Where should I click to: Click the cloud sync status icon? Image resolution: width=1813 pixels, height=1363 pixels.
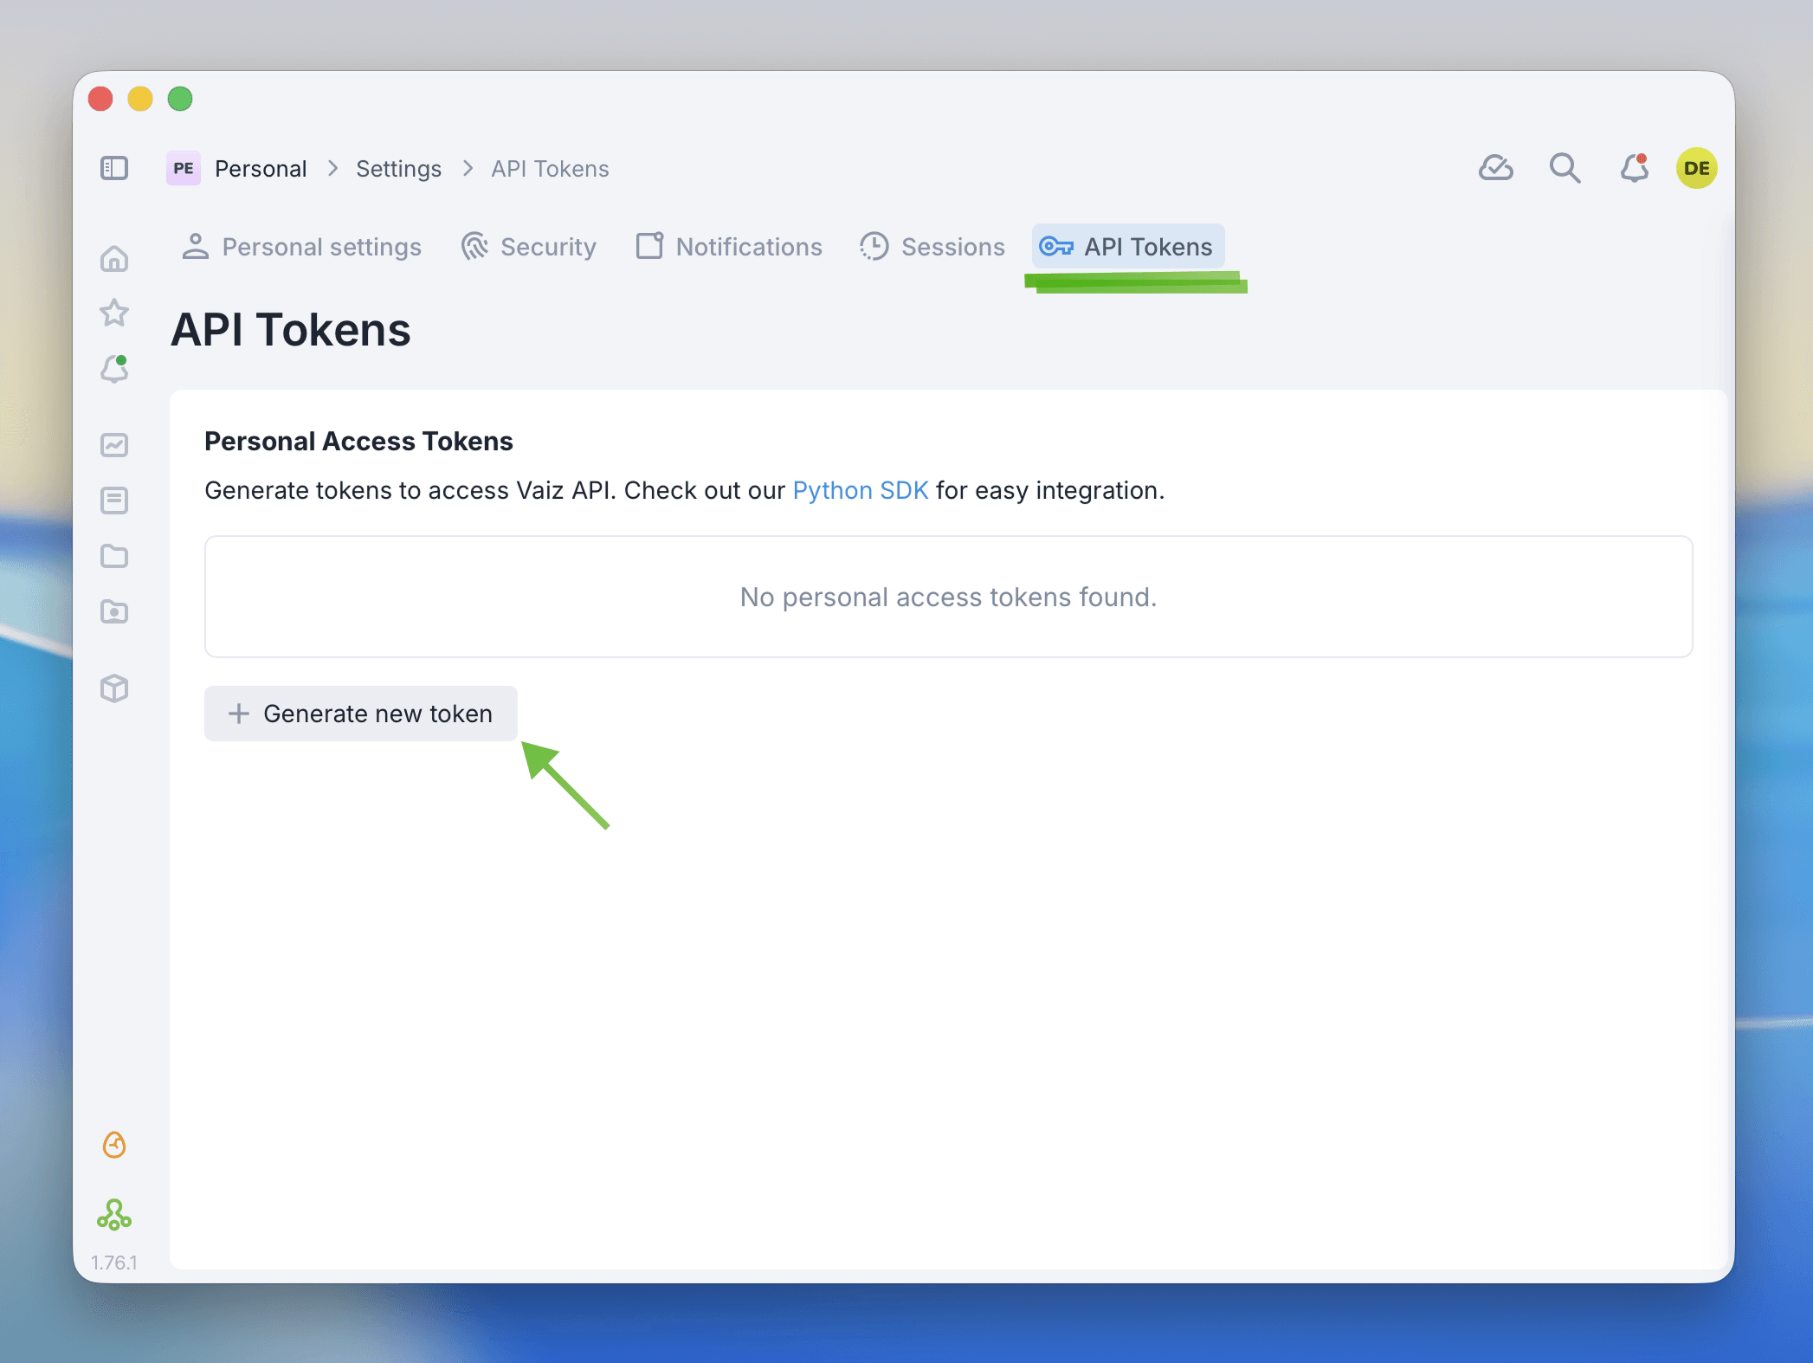1495,168
